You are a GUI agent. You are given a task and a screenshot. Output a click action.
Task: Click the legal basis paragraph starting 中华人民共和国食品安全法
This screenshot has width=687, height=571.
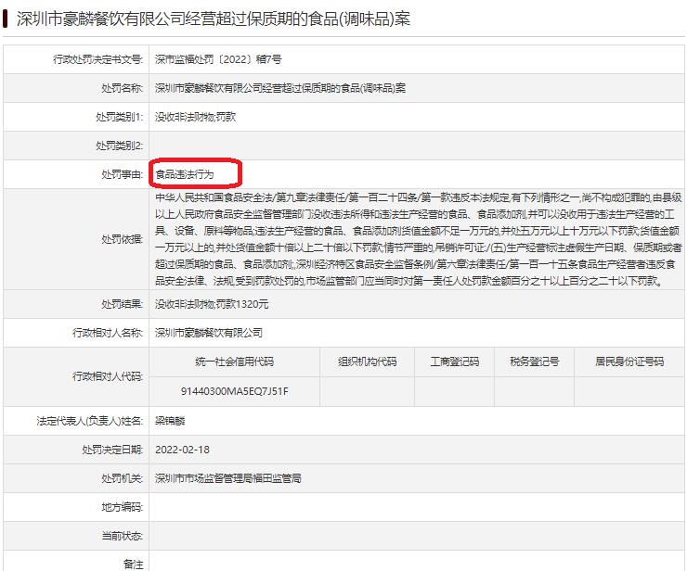point(418,239)
